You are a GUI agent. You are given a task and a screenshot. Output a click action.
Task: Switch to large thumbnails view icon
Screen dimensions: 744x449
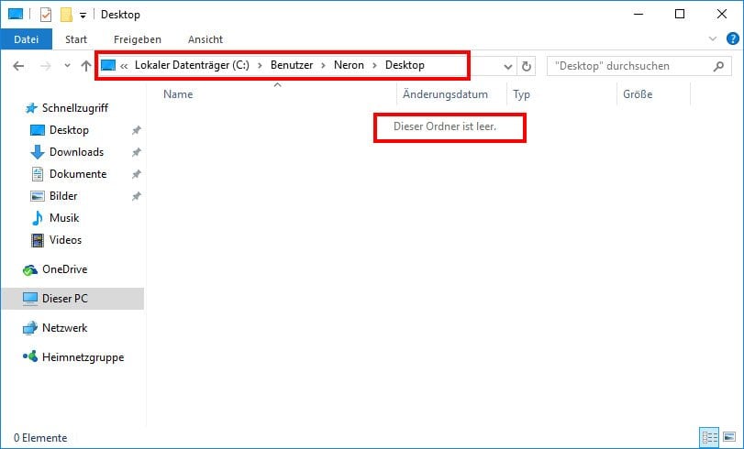(x=727, y=437)
